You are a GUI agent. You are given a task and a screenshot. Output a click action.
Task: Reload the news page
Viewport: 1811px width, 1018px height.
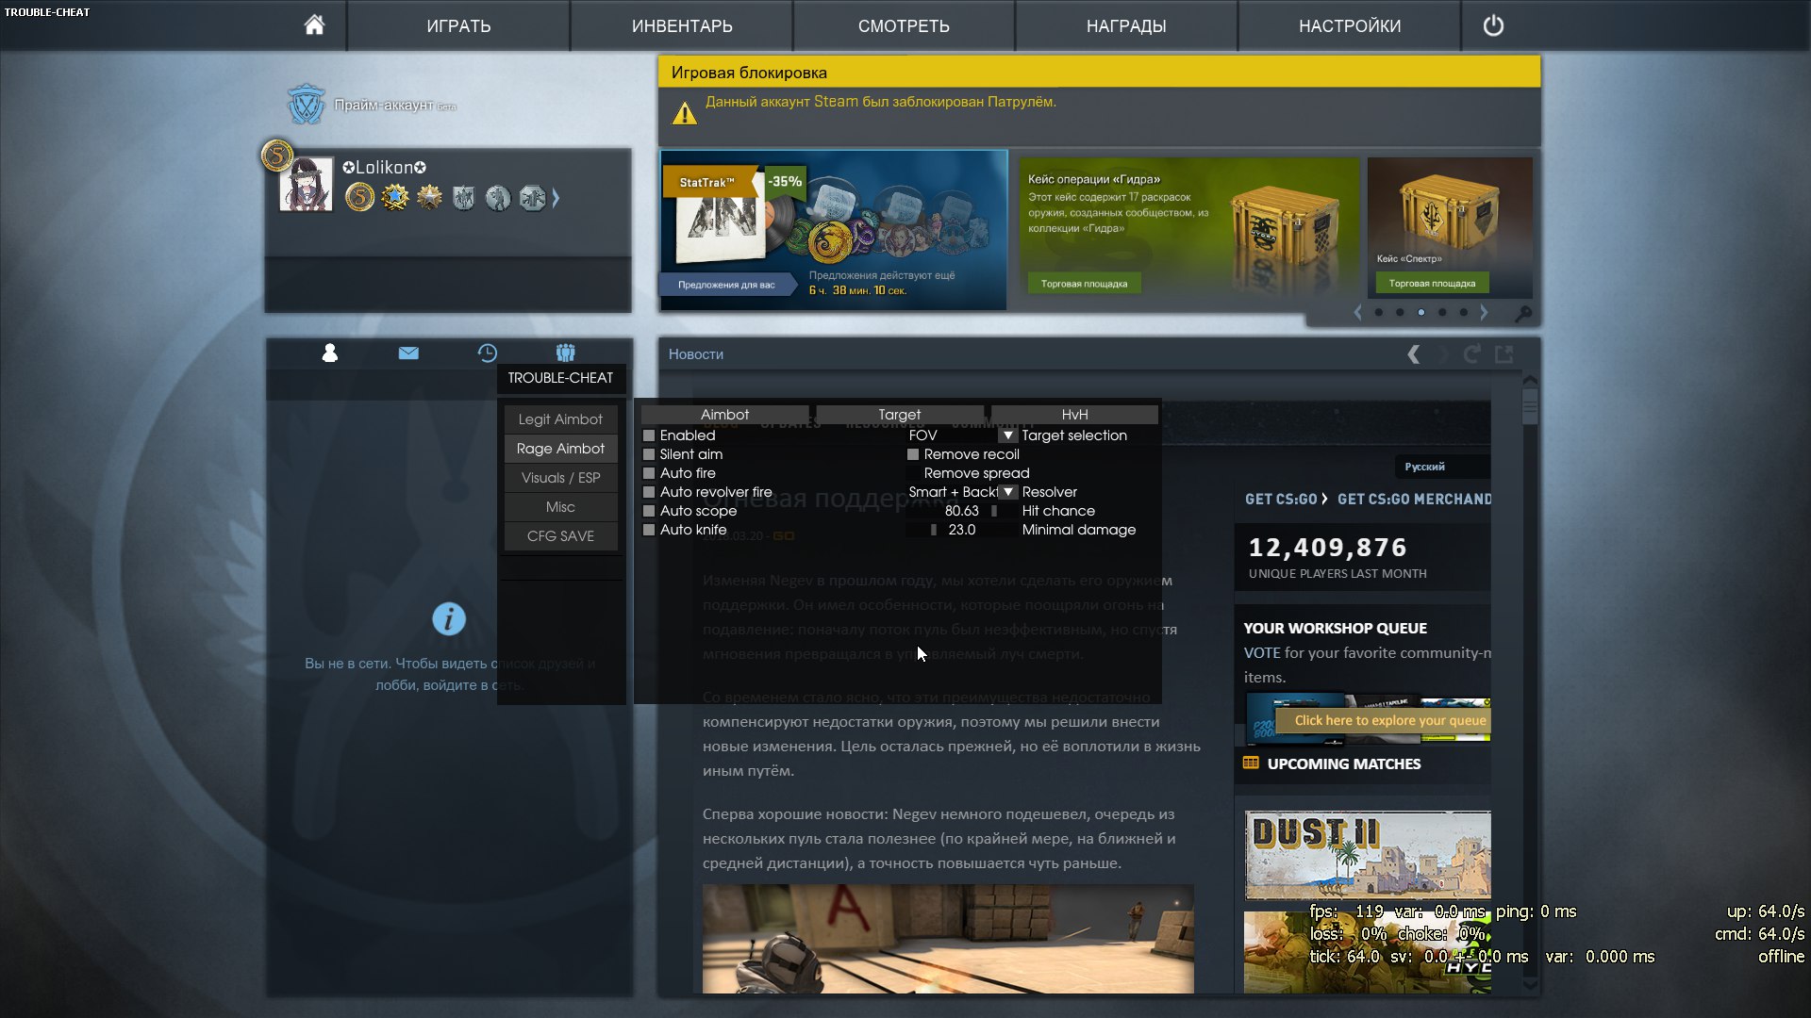click(1471, 354)
